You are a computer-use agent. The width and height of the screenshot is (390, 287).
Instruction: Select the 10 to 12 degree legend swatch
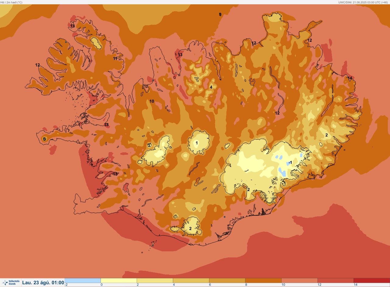coord(299,280)
